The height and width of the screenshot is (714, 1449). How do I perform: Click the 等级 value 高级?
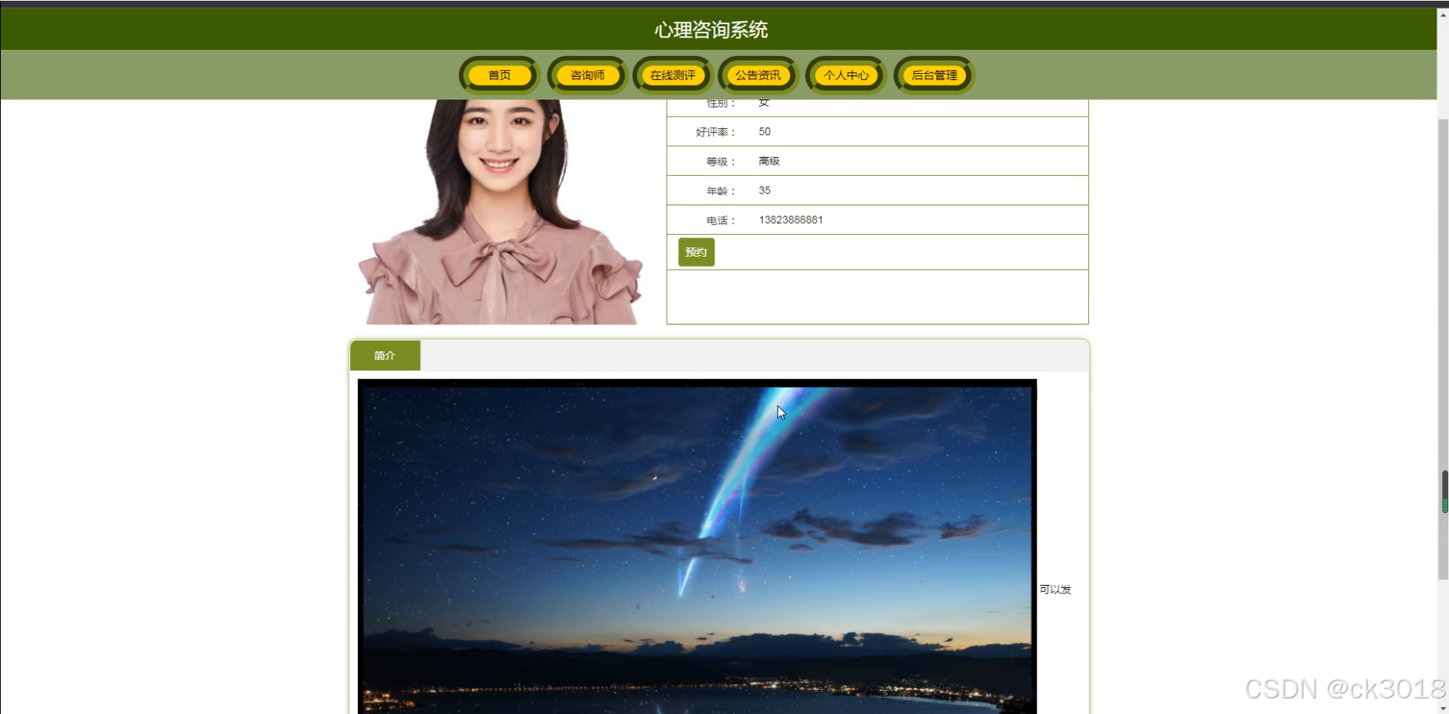point(768,161)
